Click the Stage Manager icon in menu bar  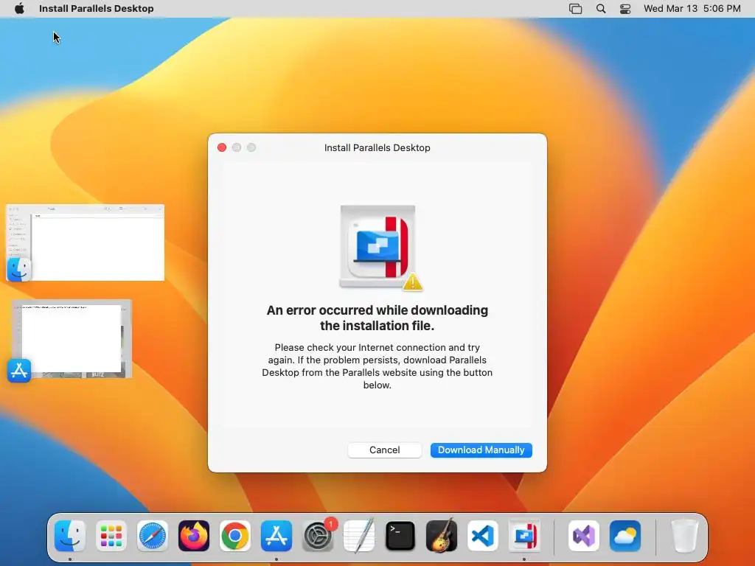click(575, 9)
